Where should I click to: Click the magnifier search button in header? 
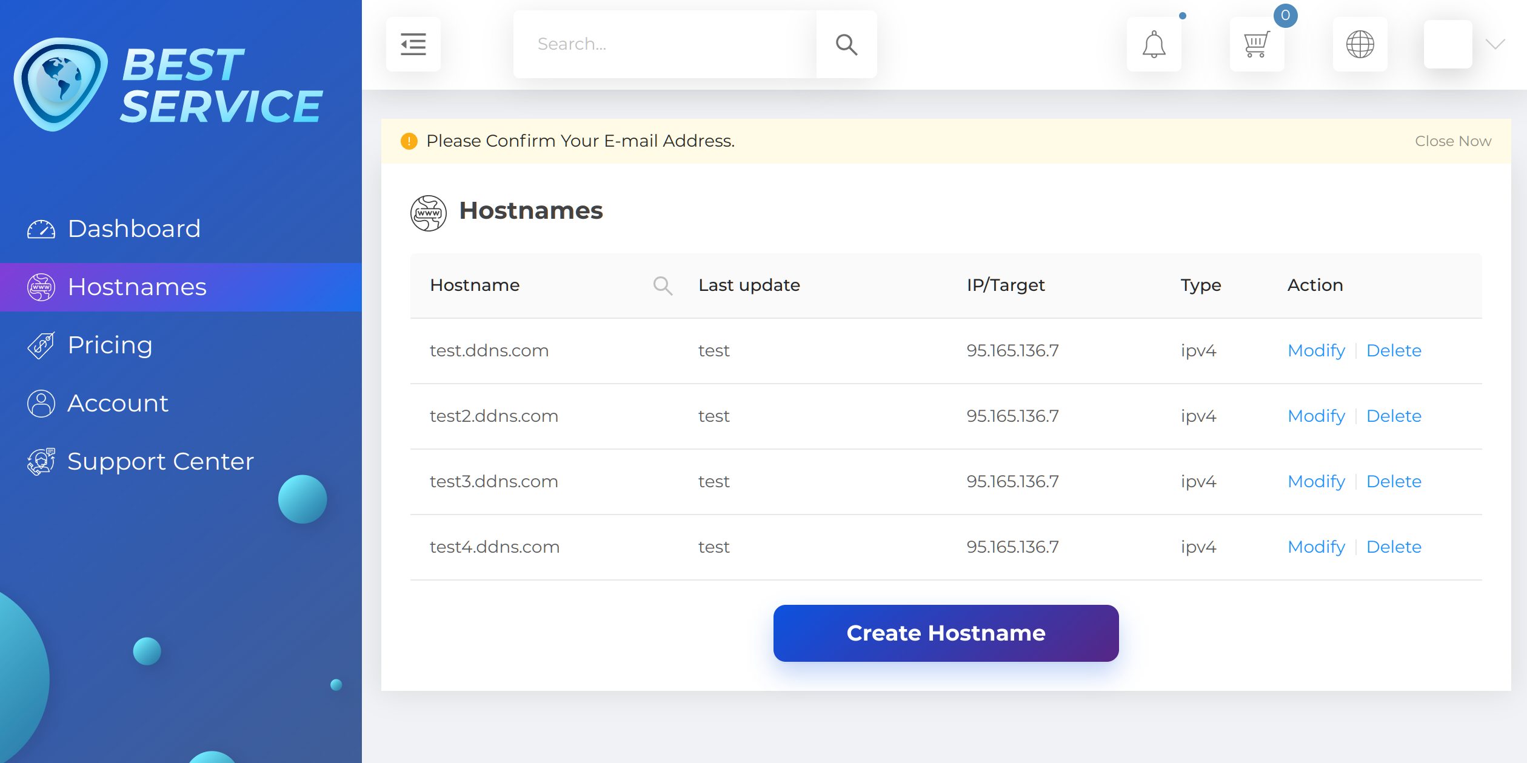pyautogui.click(x=846, y=44)
